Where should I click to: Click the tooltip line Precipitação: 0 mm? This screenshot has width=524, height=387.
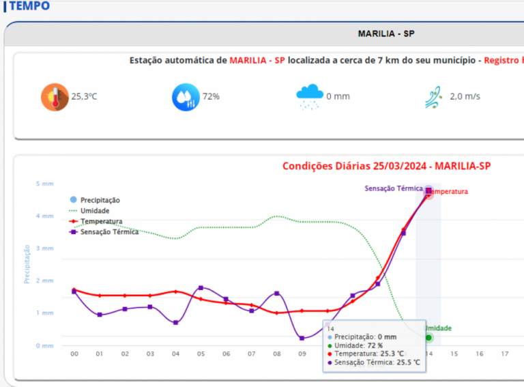(x=362, y=337)
